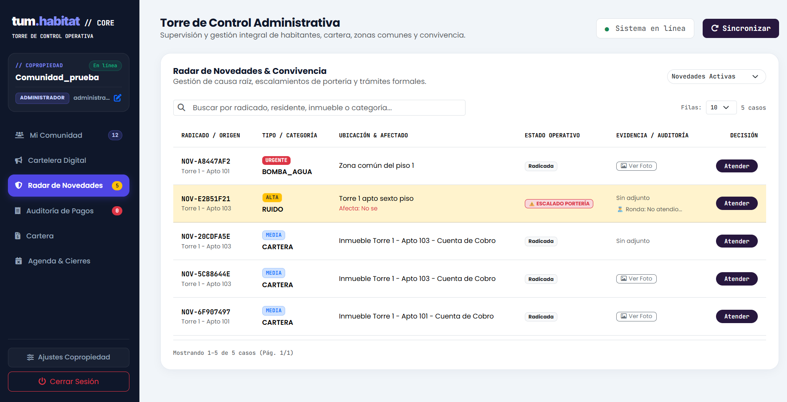Viewport: 787px width, 402px height.
Task: Open Auditoría de Pagos
Action: click(x=68, y=211)
